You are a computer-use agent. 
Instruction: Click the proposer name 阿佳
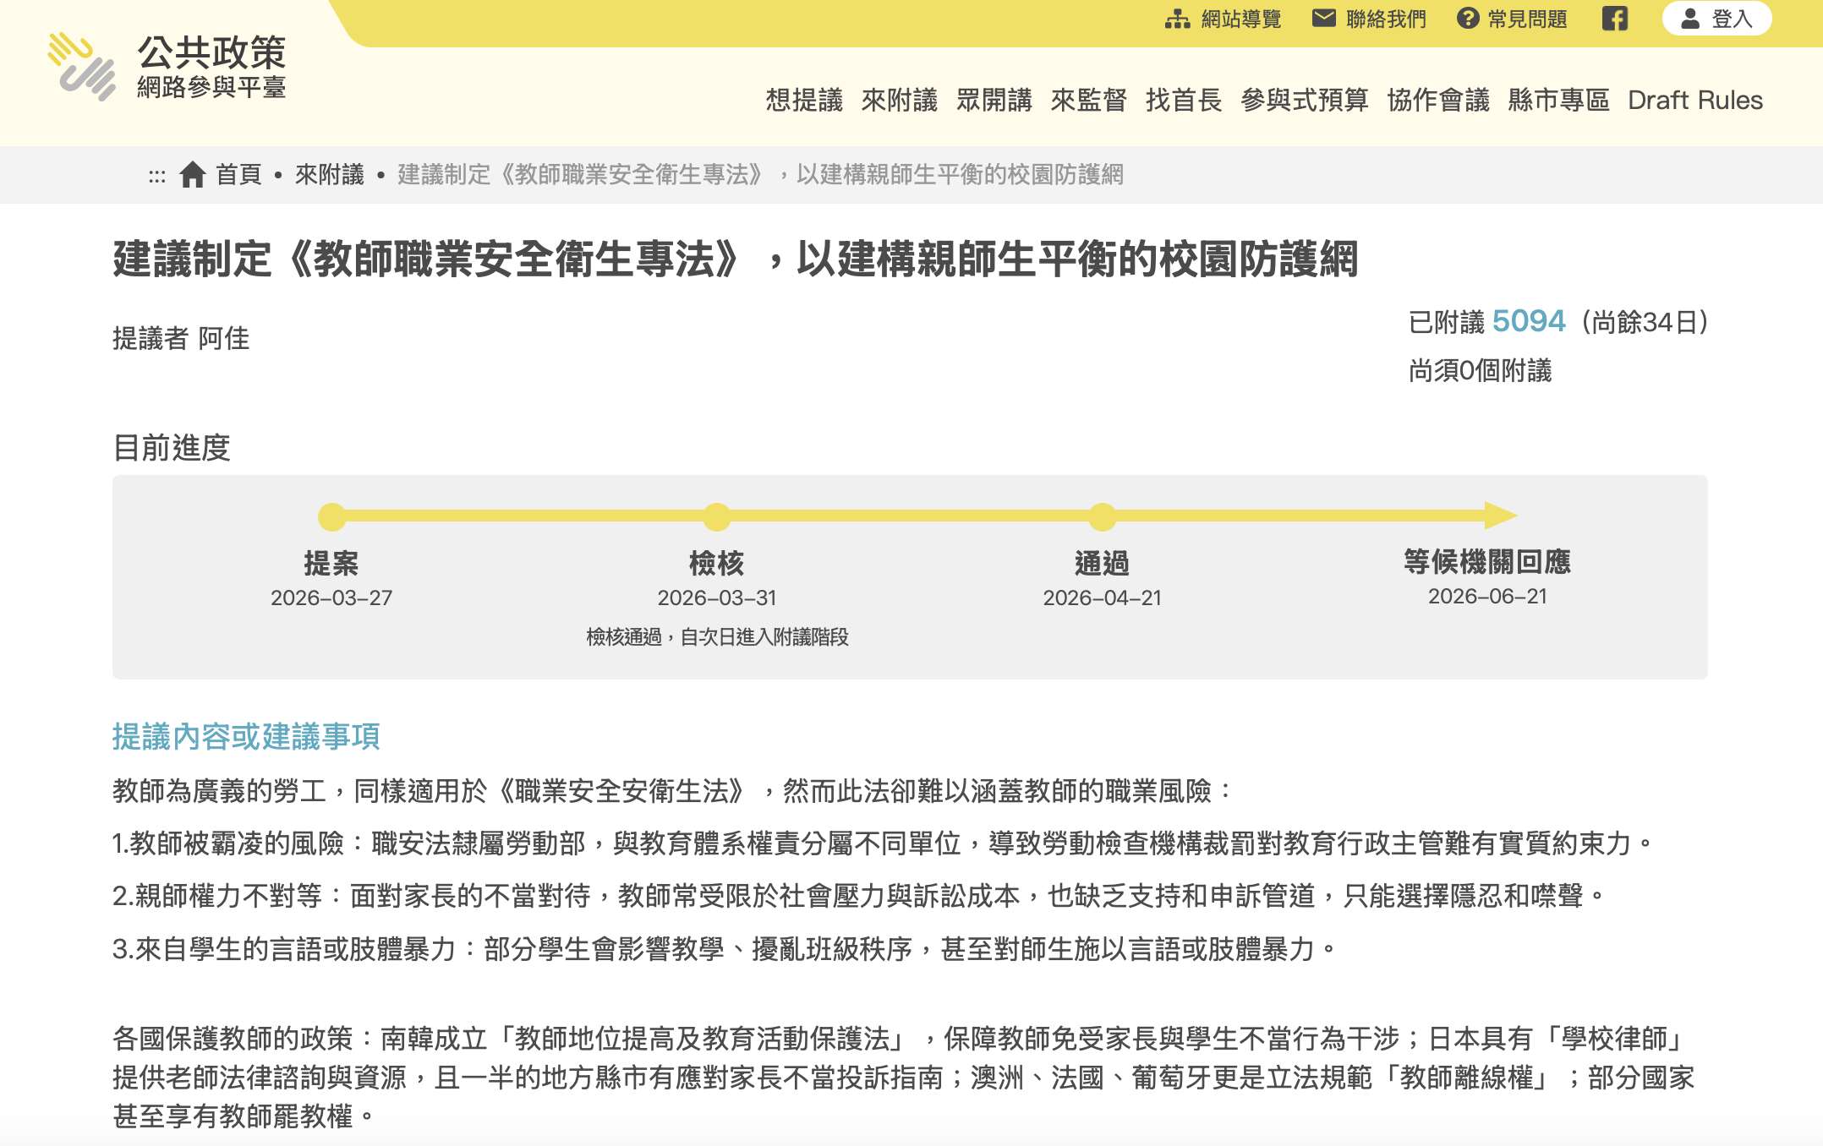pos(223,339)
